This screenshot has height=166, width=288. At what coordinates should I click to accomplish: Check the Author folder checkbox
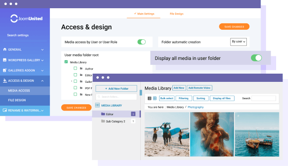(75, 69)
